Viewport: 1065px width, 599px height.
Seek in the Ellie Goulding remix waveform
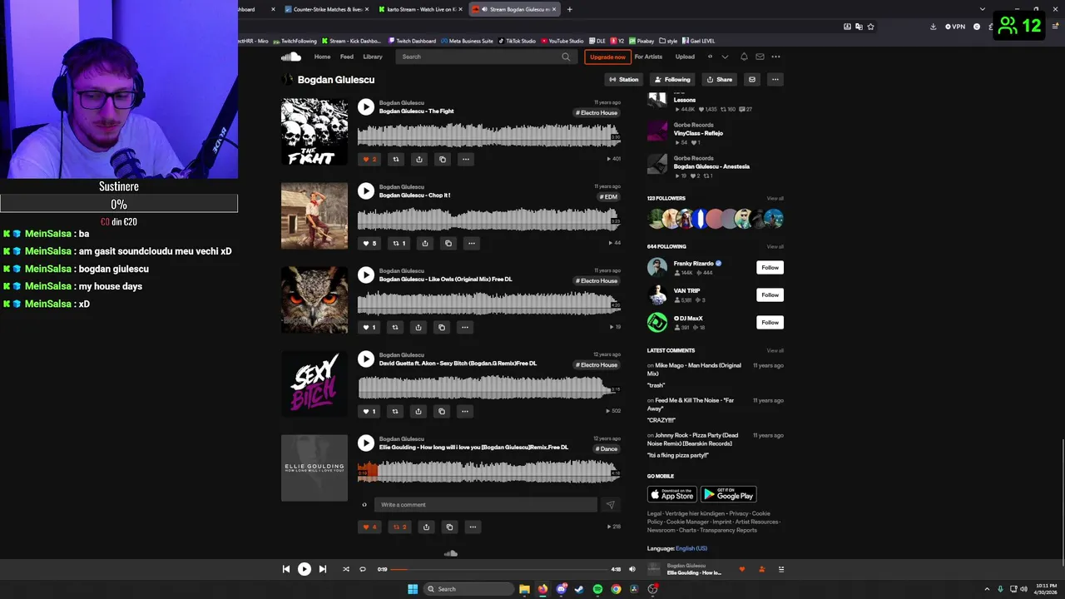click(x=488, y=472)
